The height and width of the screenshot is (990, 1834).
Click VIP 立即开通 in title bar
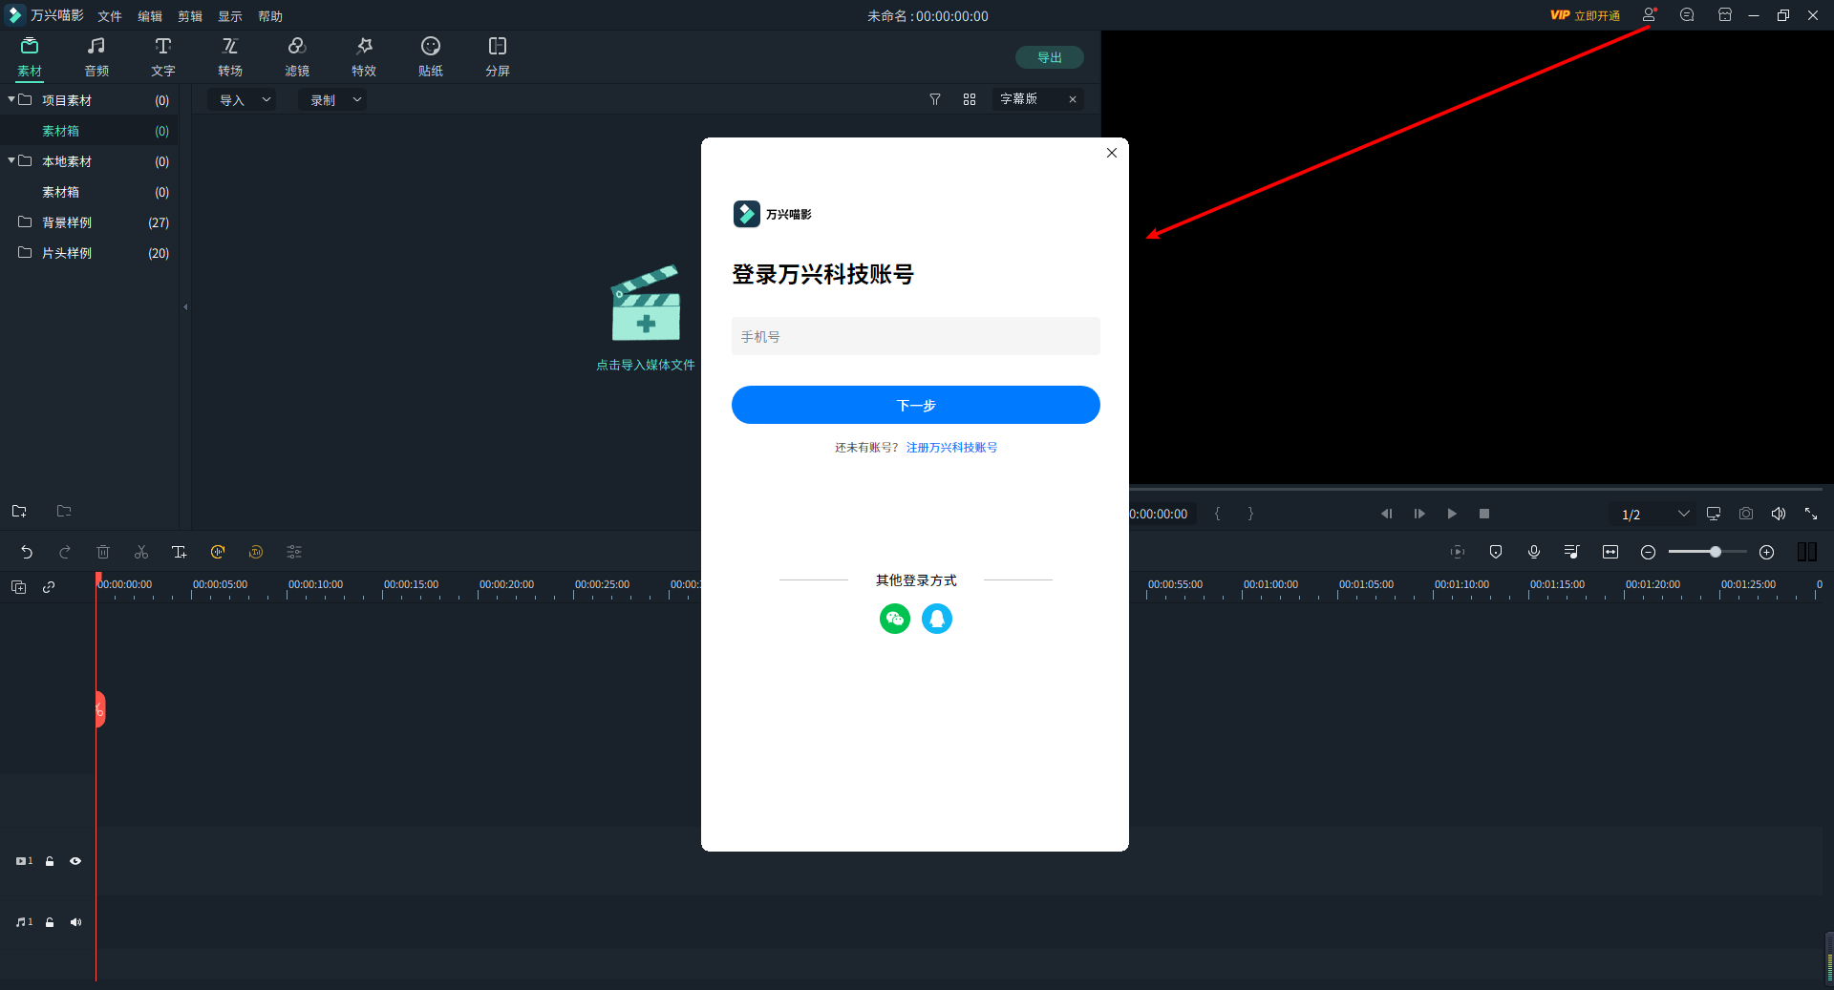click(x=1586, y=15)
